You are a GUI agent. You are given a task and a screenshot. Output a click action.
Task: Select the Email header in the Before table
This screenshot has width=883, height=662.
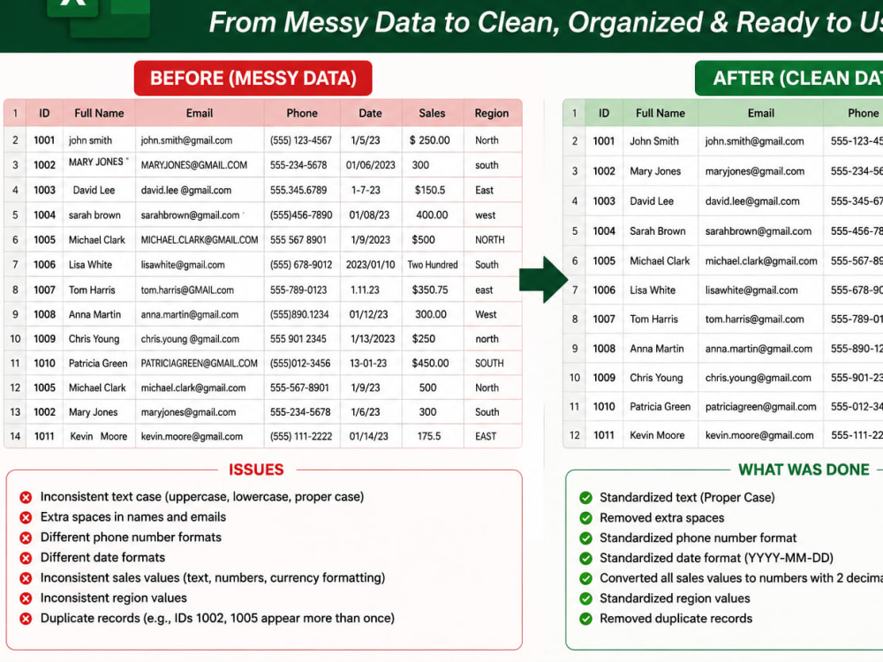(200, 113)
